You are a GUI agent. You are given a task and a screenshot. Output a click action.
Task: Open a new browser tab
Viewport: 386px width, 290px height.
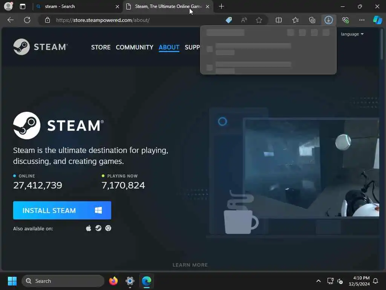click(221, 6)
